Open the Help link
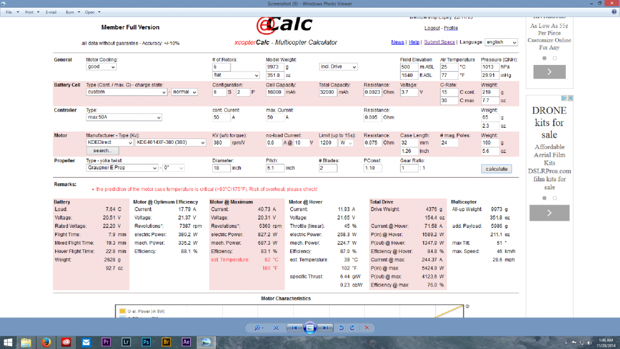 [414, 42]
